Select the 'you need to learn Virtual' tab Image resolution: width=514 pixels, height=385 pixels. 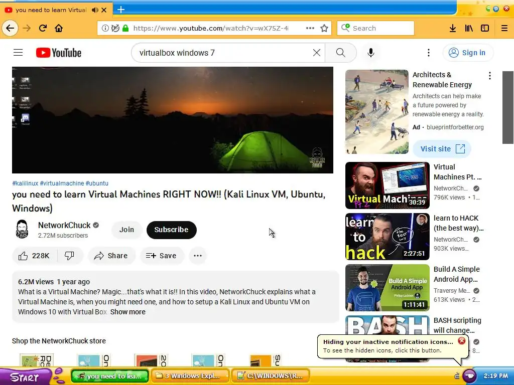coord(51,10)
